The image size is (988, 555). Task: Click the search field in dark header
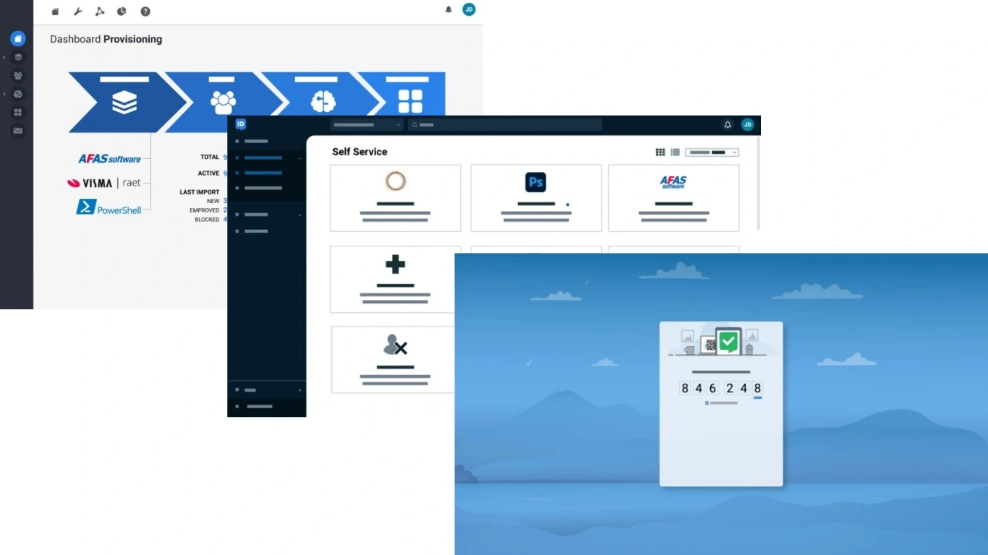[x=506, y=125]
